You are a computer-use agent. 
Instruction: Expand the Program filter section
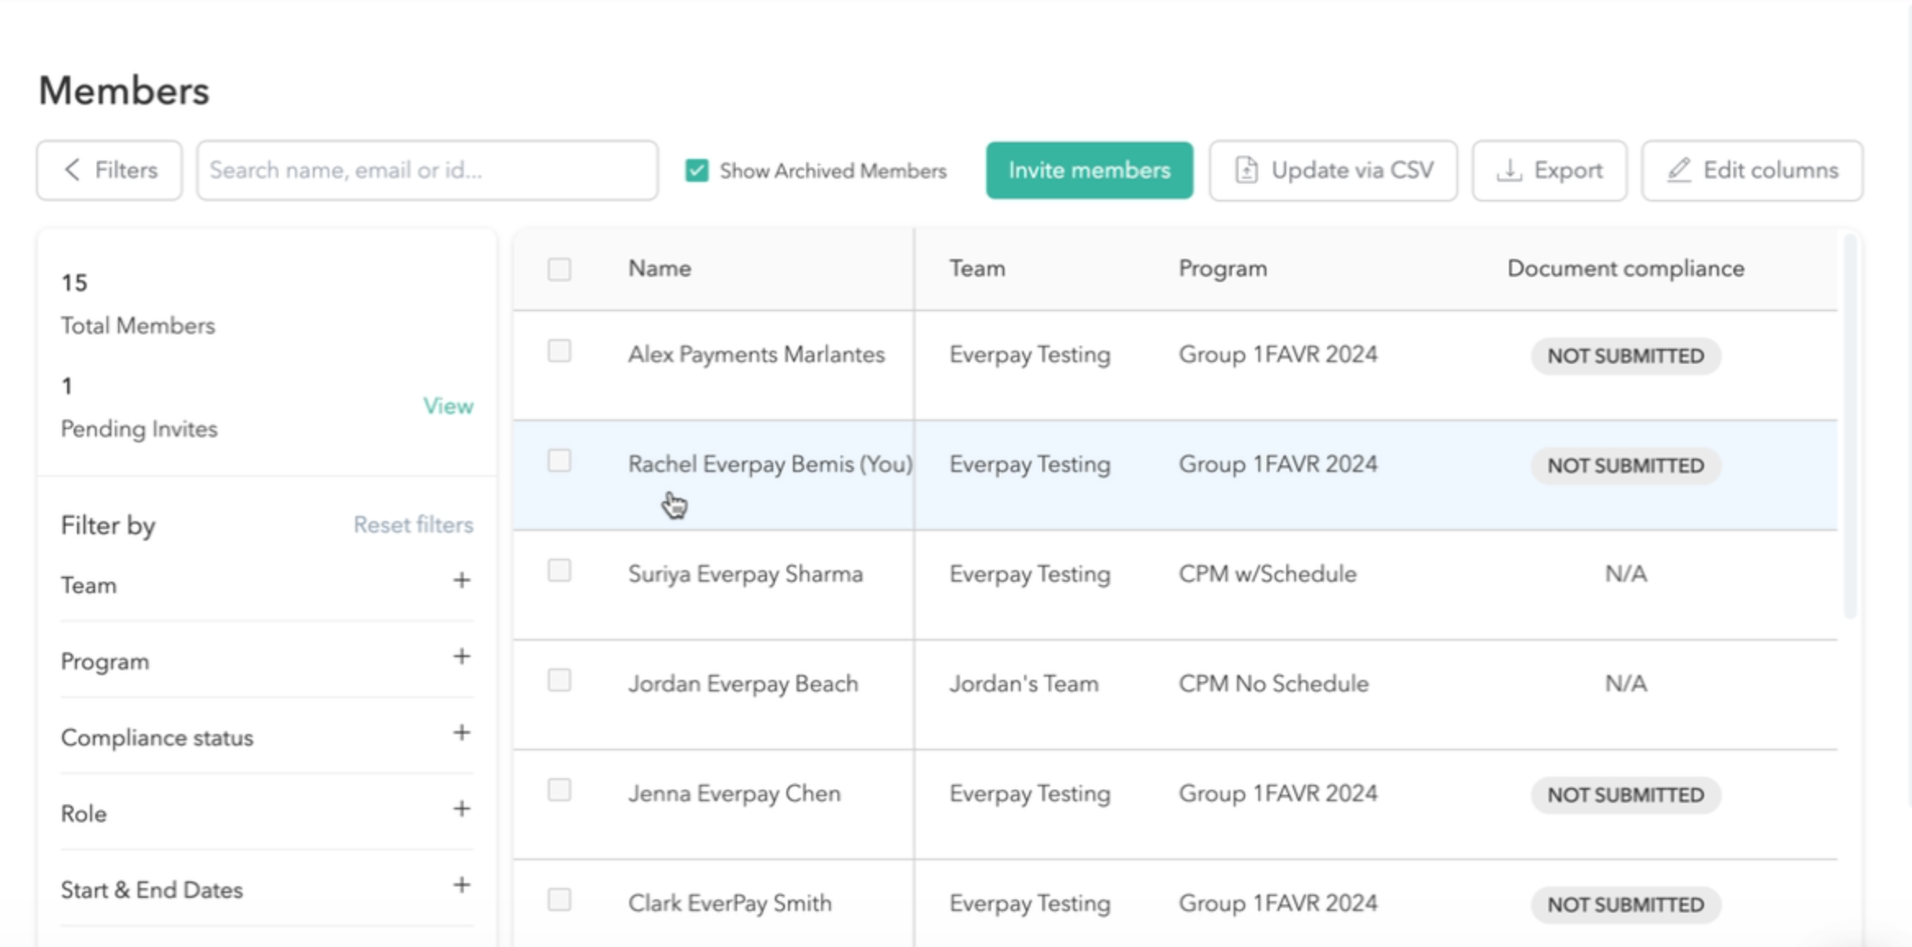pyautogui.click(x=461, y=657)
